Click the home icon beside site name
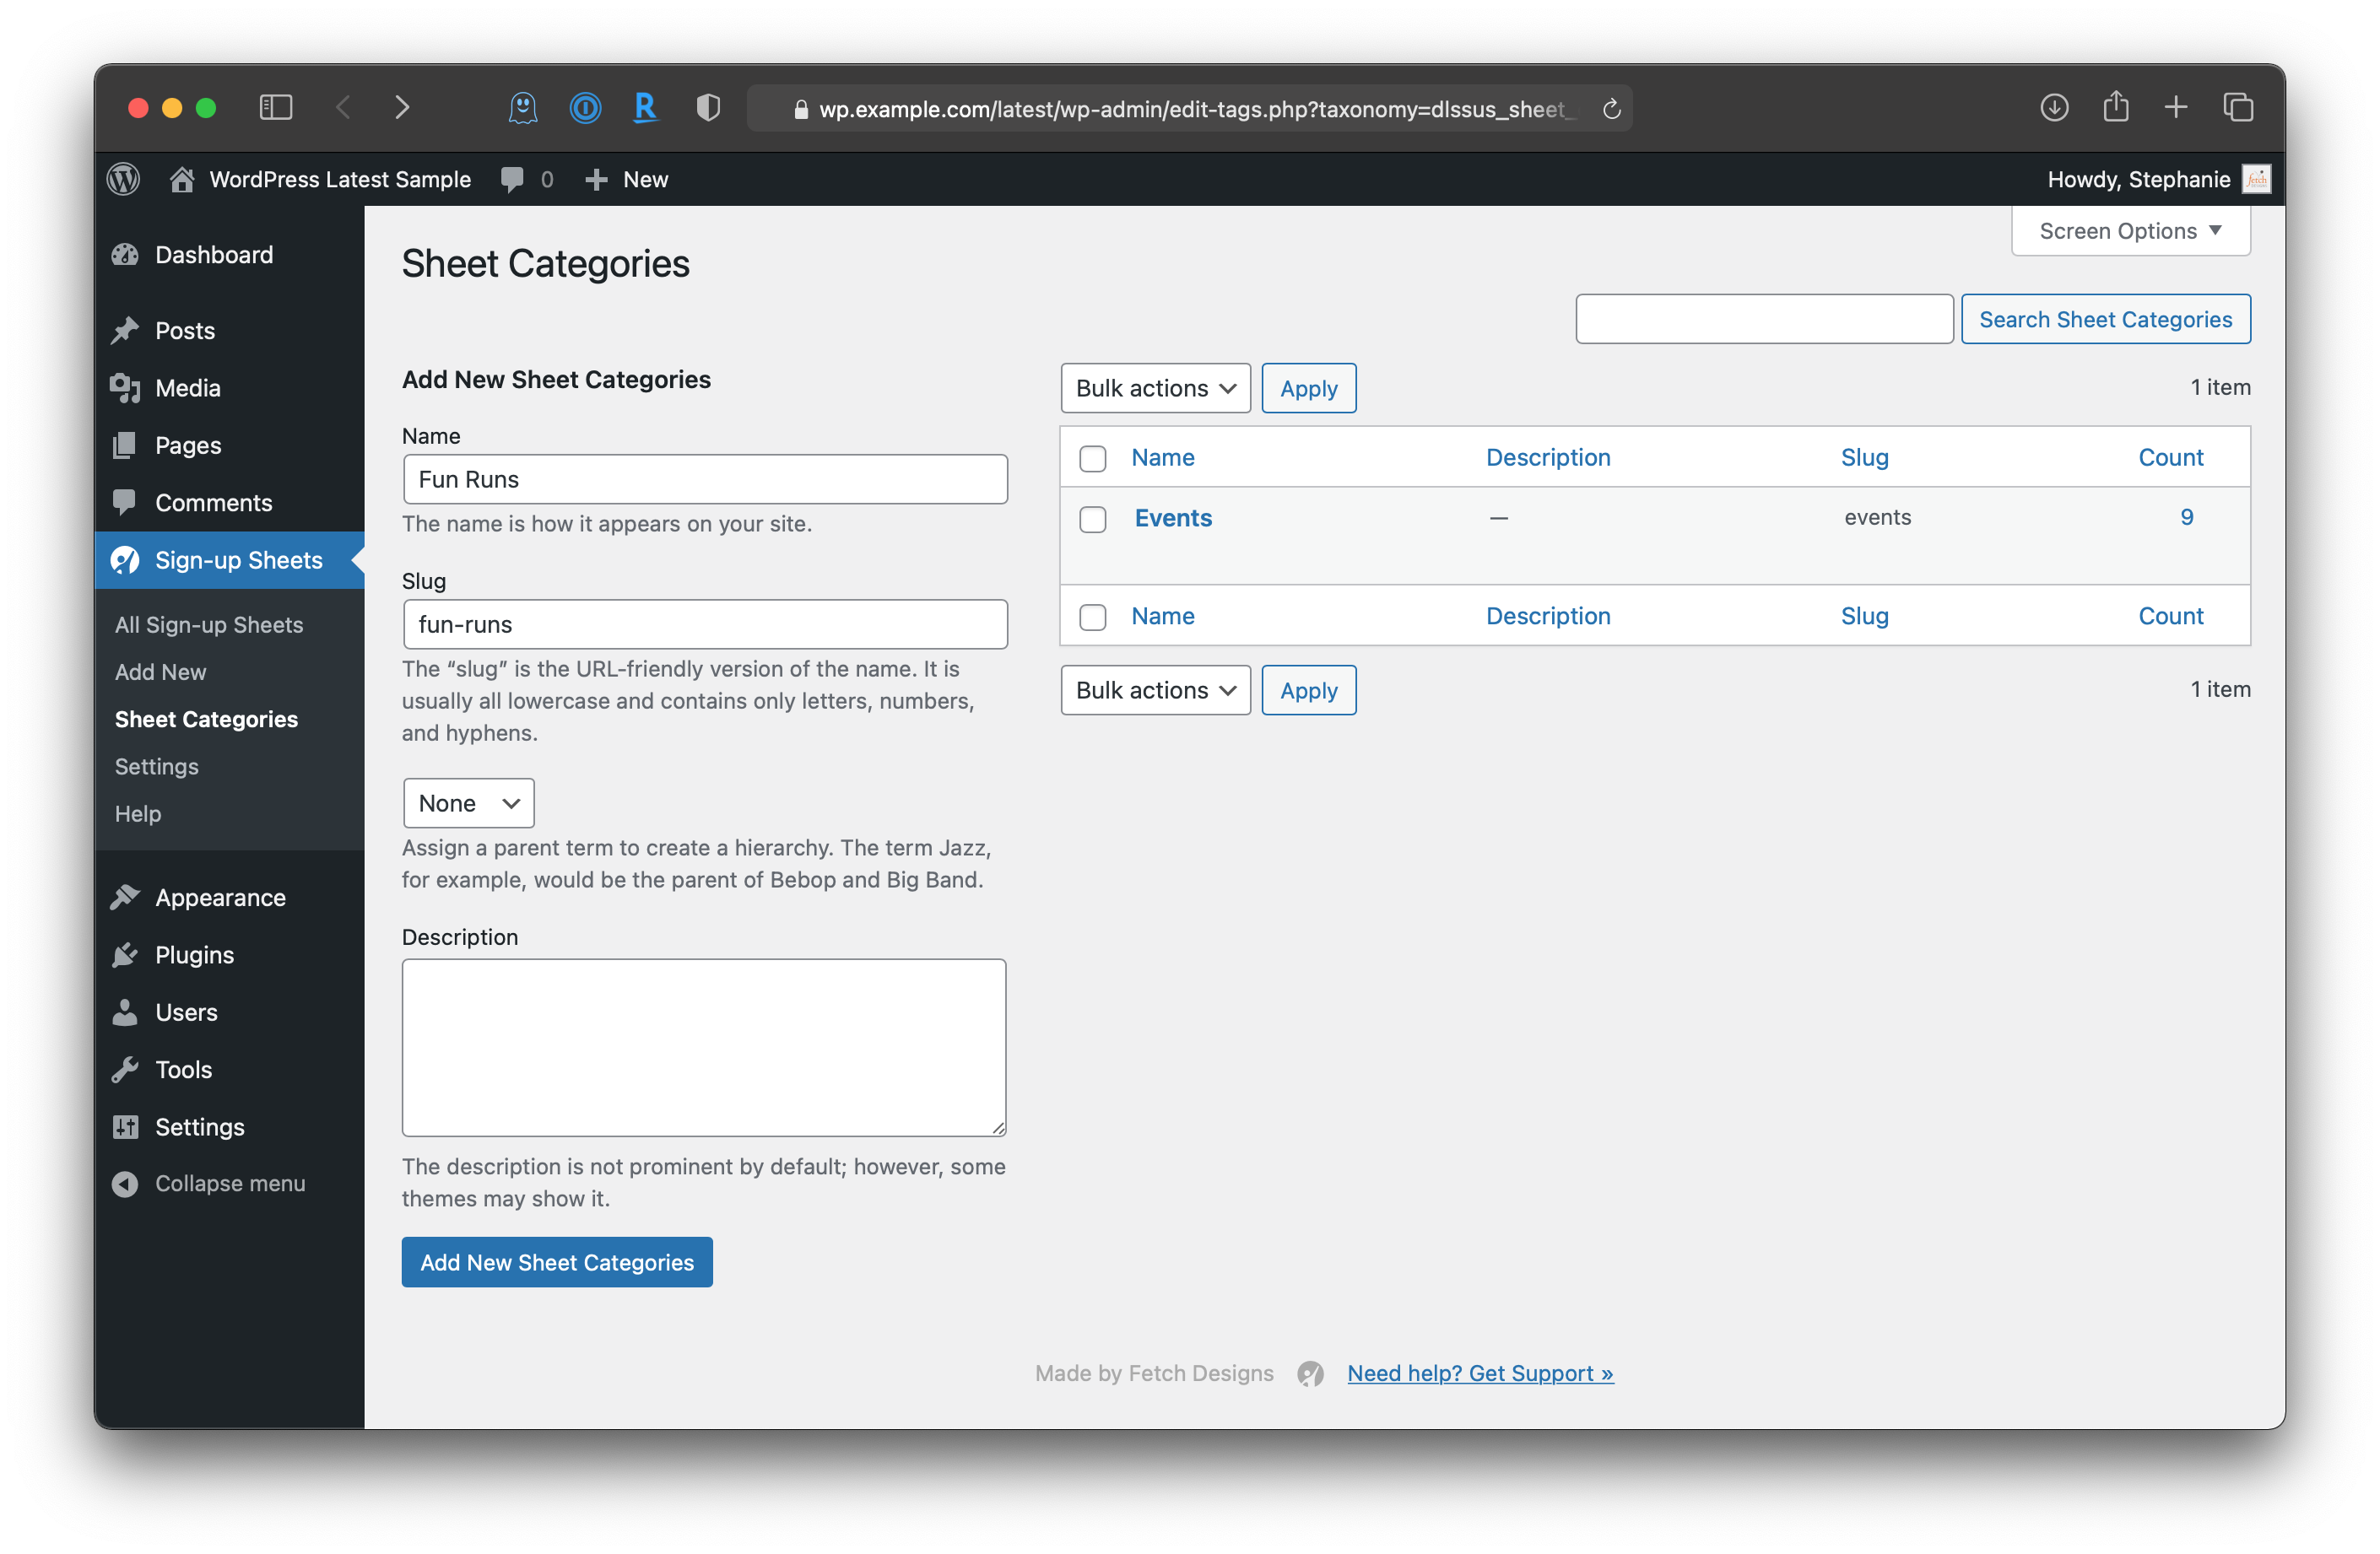The image size is (2380, 1554). pos(182,180)
